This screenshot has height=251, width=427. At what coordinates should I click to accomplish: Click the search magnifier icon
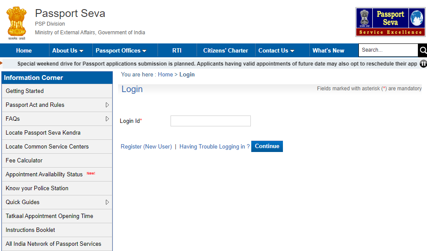(423, 50)
